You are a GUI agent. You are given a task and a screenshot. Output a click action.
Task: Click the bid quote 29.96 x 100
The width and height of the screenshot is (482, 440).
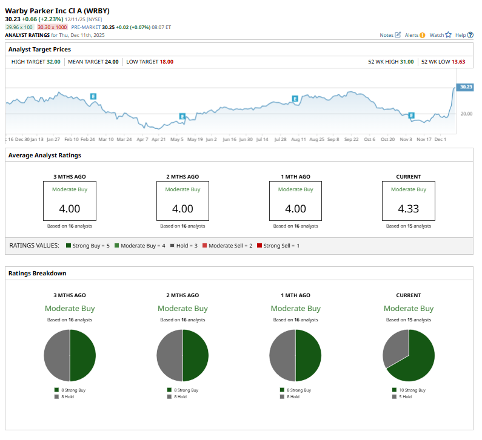click(20, 27)
